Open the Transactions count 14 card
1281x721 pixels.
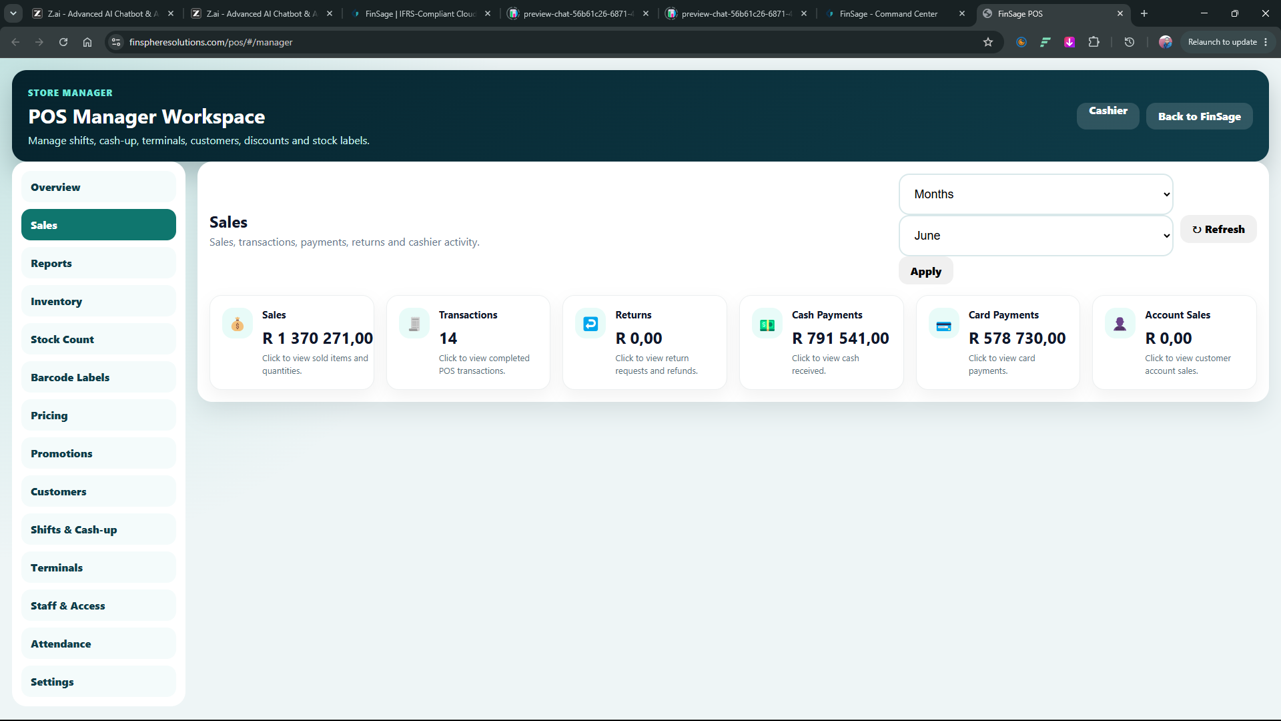click(468, 342)
